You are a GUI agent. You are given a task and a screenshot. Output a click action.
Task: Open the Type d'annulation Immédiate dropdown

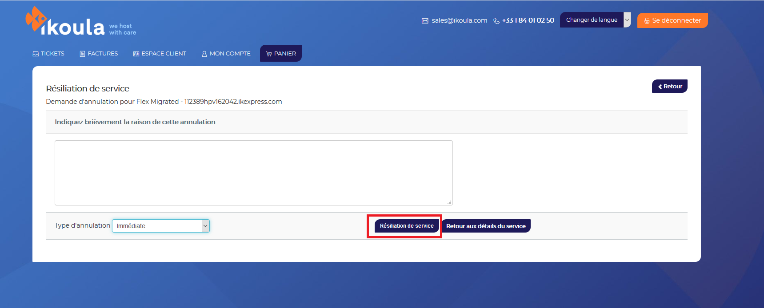click(160, 226)
